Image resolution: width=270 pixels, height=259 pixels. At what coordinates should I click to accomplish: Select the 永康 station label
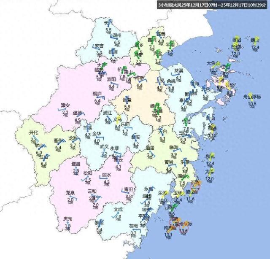[x=115, y=148]
